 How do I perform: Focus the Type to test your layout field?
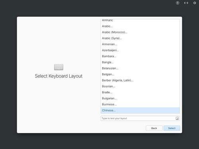click(x=138, y=118)
